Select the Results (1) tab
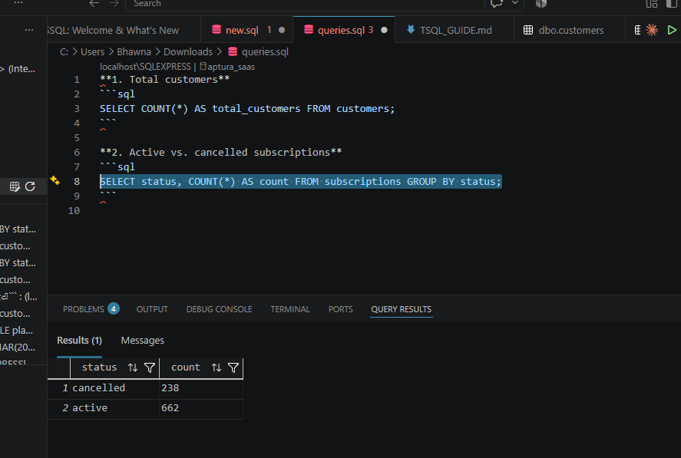 tap(80, 341)
